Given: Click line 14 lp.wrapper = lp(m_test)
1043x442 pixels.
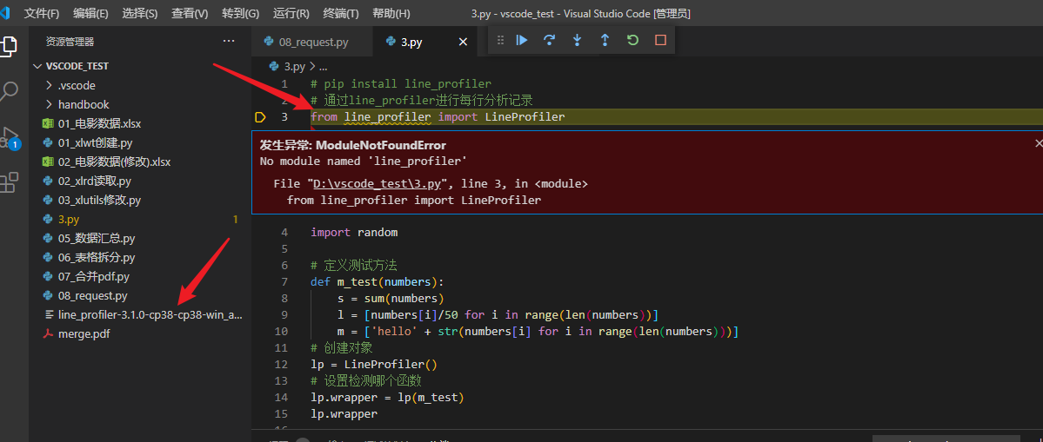Looking at the screenshot, I should pos(387,398).
